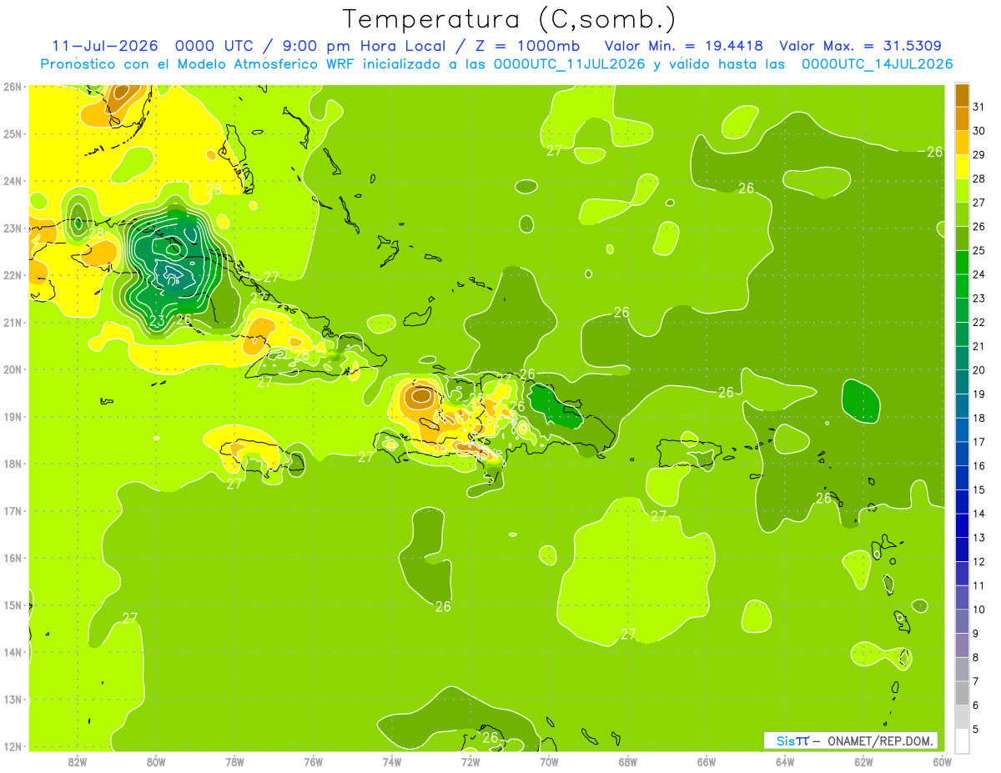Click the "23" contour label near 80W
The image size is (1001, 773).
[x=157, y=320]
